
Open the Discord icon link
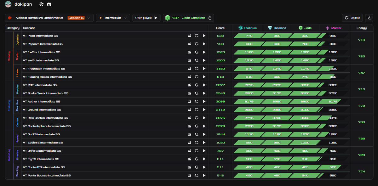[49, 4]
